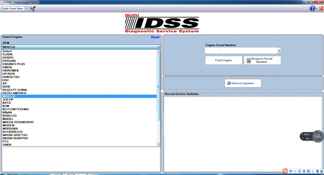
Task: Click the OEM list scroll down arrow
Action: coord(159,144)
